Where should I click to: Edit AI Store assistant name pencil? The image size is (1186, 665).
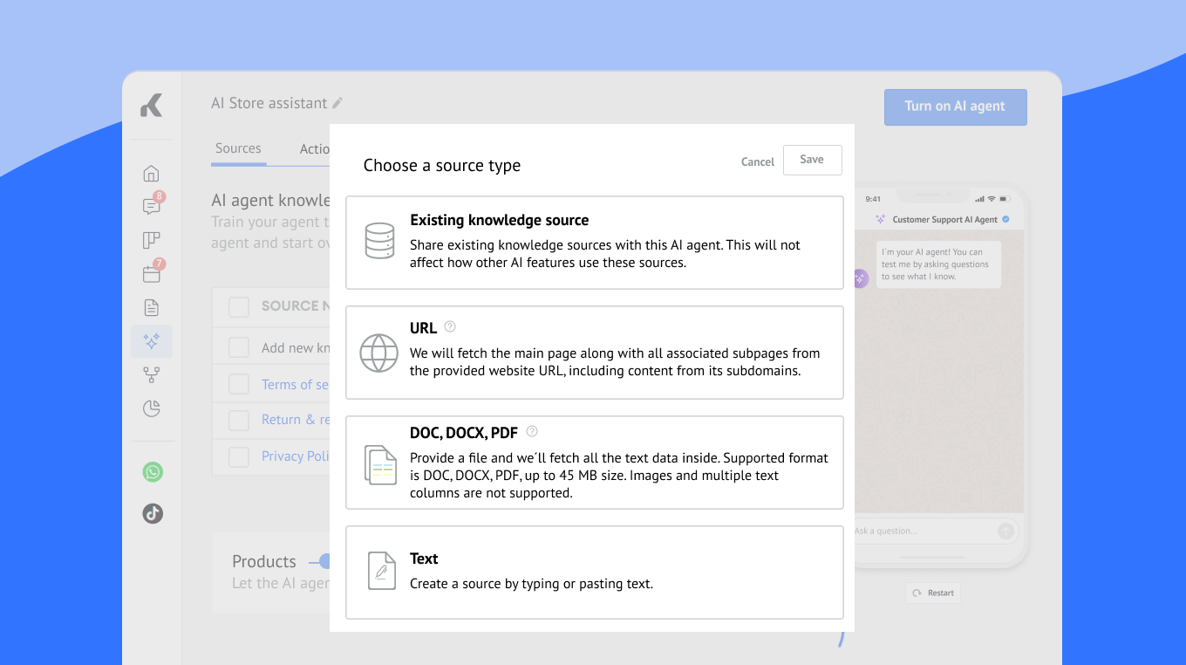pos(337,103)
